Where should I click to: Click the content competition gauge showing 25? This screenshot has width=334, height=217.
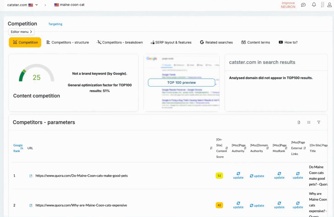[37, 73]
